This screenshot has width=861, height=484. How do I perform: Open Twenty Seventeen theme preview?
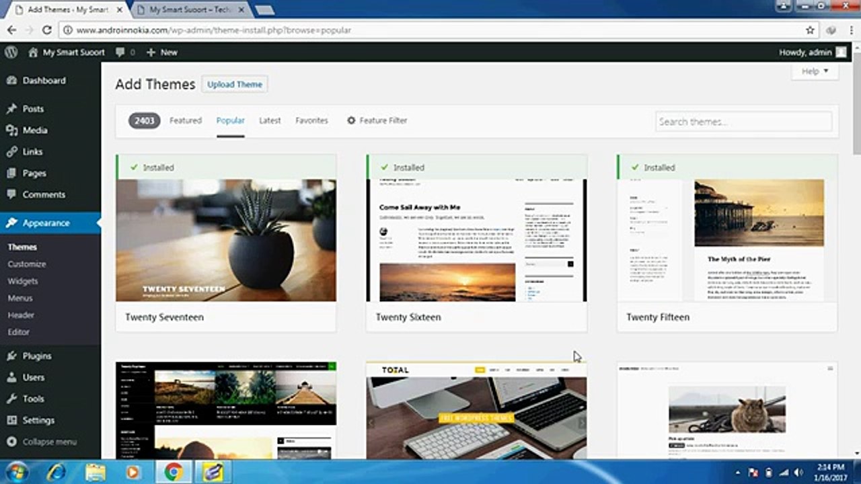(226, 240)
